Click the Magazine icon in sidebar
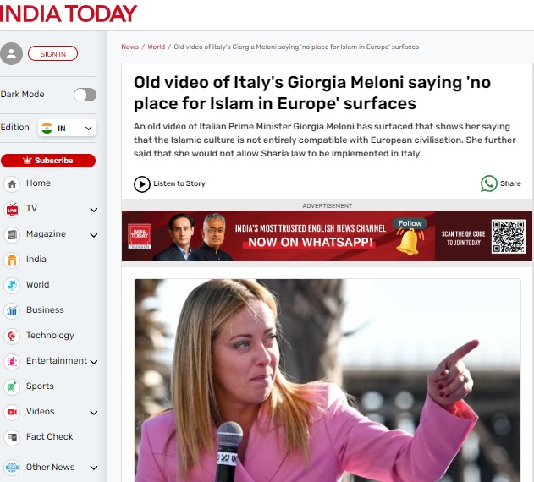This screenshot has width=534, height=482. click(12, 234)
